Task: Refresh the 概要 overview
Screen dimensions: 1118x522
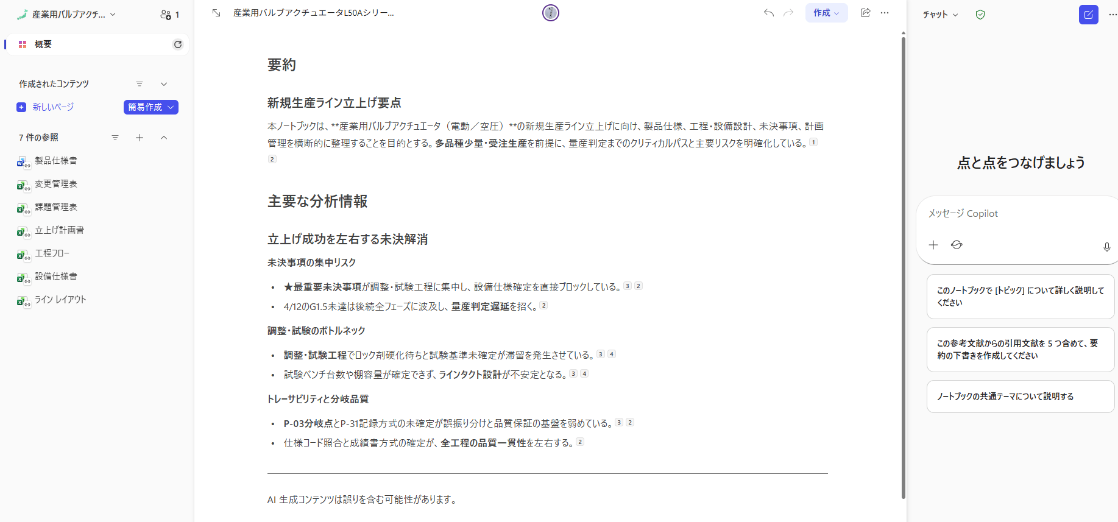Action: point(178,44)
